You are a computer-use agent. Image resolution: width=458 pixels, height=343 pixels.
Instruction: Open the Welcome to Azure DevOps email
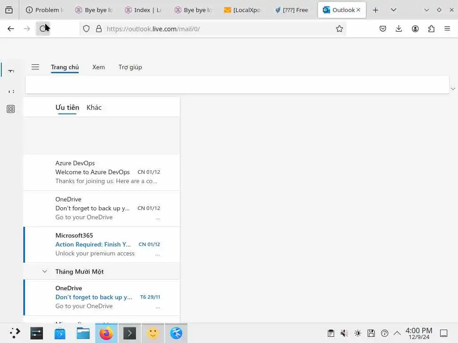coord(102,172)
